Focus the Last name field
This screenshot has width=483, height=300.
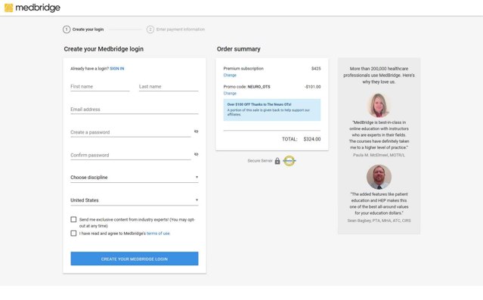(169, 87)
